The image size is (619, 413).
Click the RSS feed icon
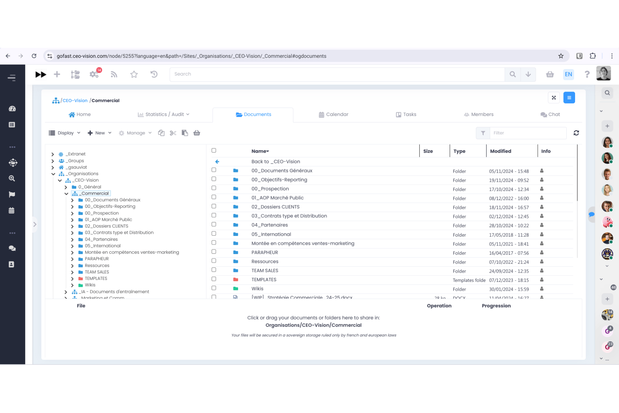click(114, 74)
